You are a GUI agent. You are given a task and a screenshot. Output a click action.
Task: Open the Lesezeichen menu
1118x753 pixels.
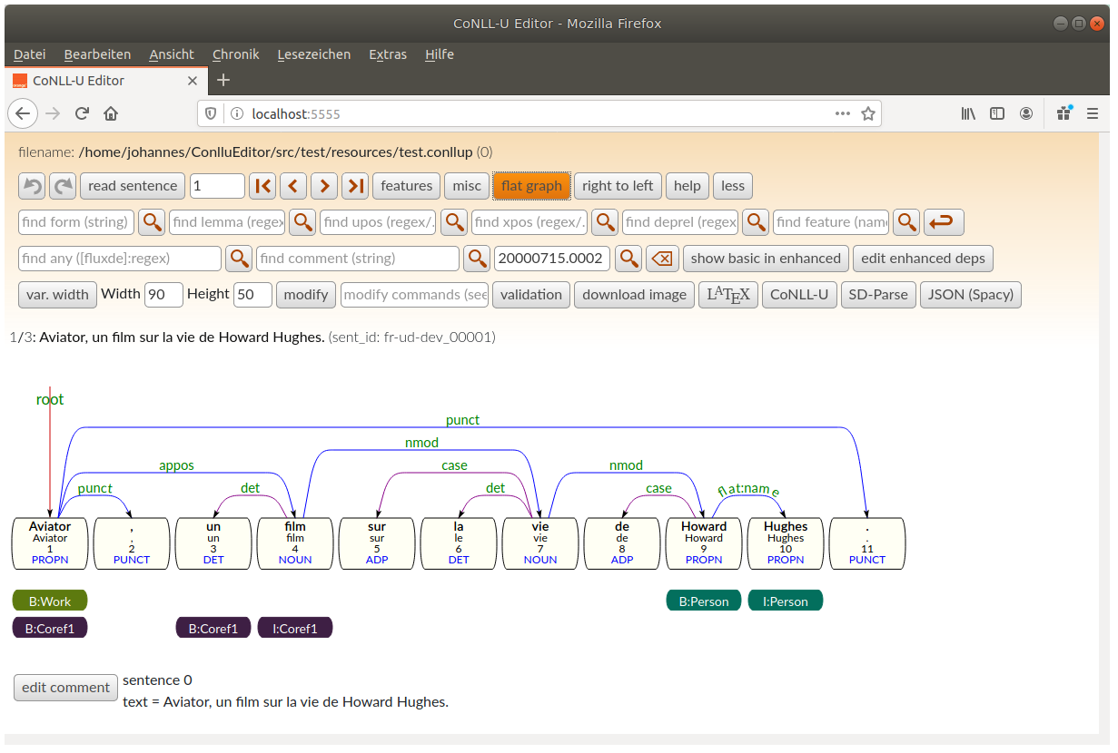click(x=314, y=54)
